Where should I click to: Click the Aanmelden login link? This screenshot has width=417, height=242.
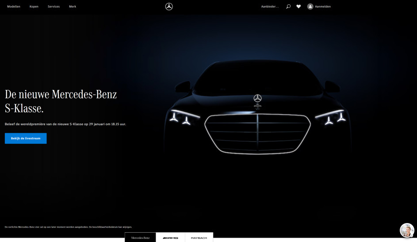tap(323, 7)
